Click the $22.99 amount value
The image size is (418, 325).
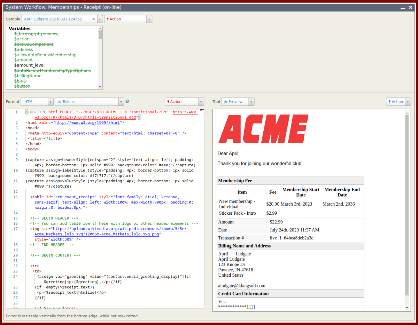point(276,222)
